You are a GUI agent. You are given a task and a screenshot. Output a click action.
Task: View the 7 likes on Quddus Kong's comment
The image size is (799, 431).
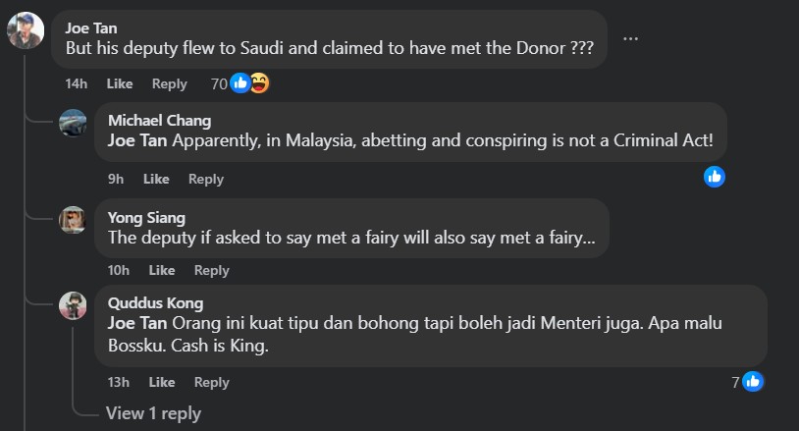748,381
